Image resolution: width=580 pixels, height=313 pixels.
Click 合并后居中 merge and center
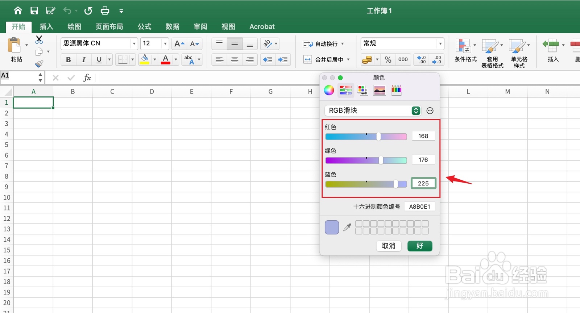point(326,59)
